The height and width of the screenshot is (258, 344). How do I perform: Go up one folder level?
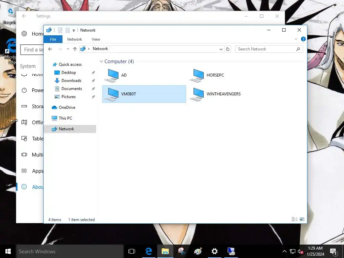coord(75,49)
